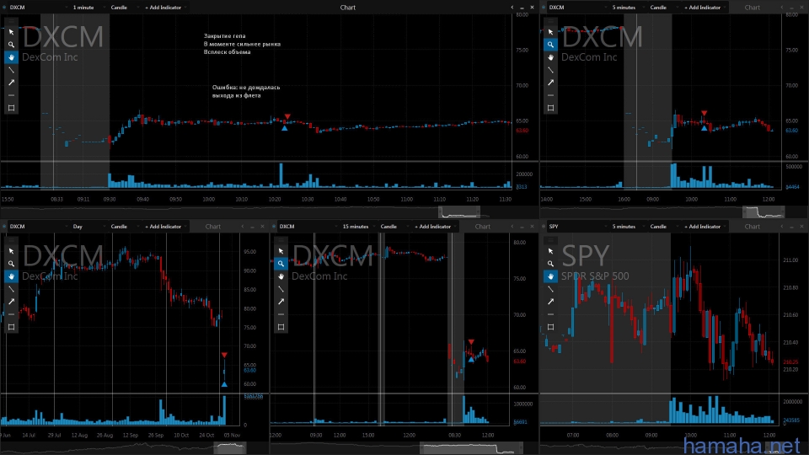
Task: Select rectangle tool in 15 minutes DXCM chart
Action: tap(281, 327)
